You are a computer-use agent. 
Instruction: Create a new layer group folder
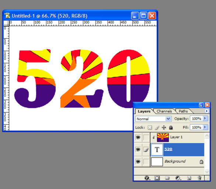(x=167, y=178)
